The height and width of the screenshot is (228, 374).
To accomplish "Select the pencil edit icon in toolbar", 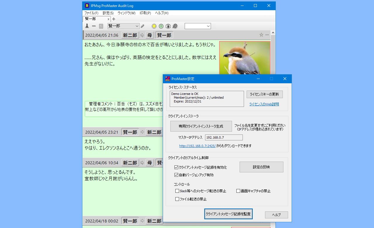I will [x=143, y=26].
